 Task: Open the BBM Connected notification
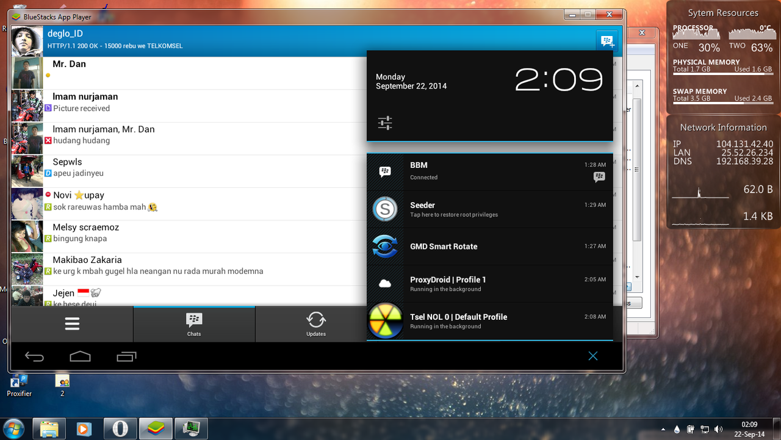pyautogui.click(x=490, y=171)
